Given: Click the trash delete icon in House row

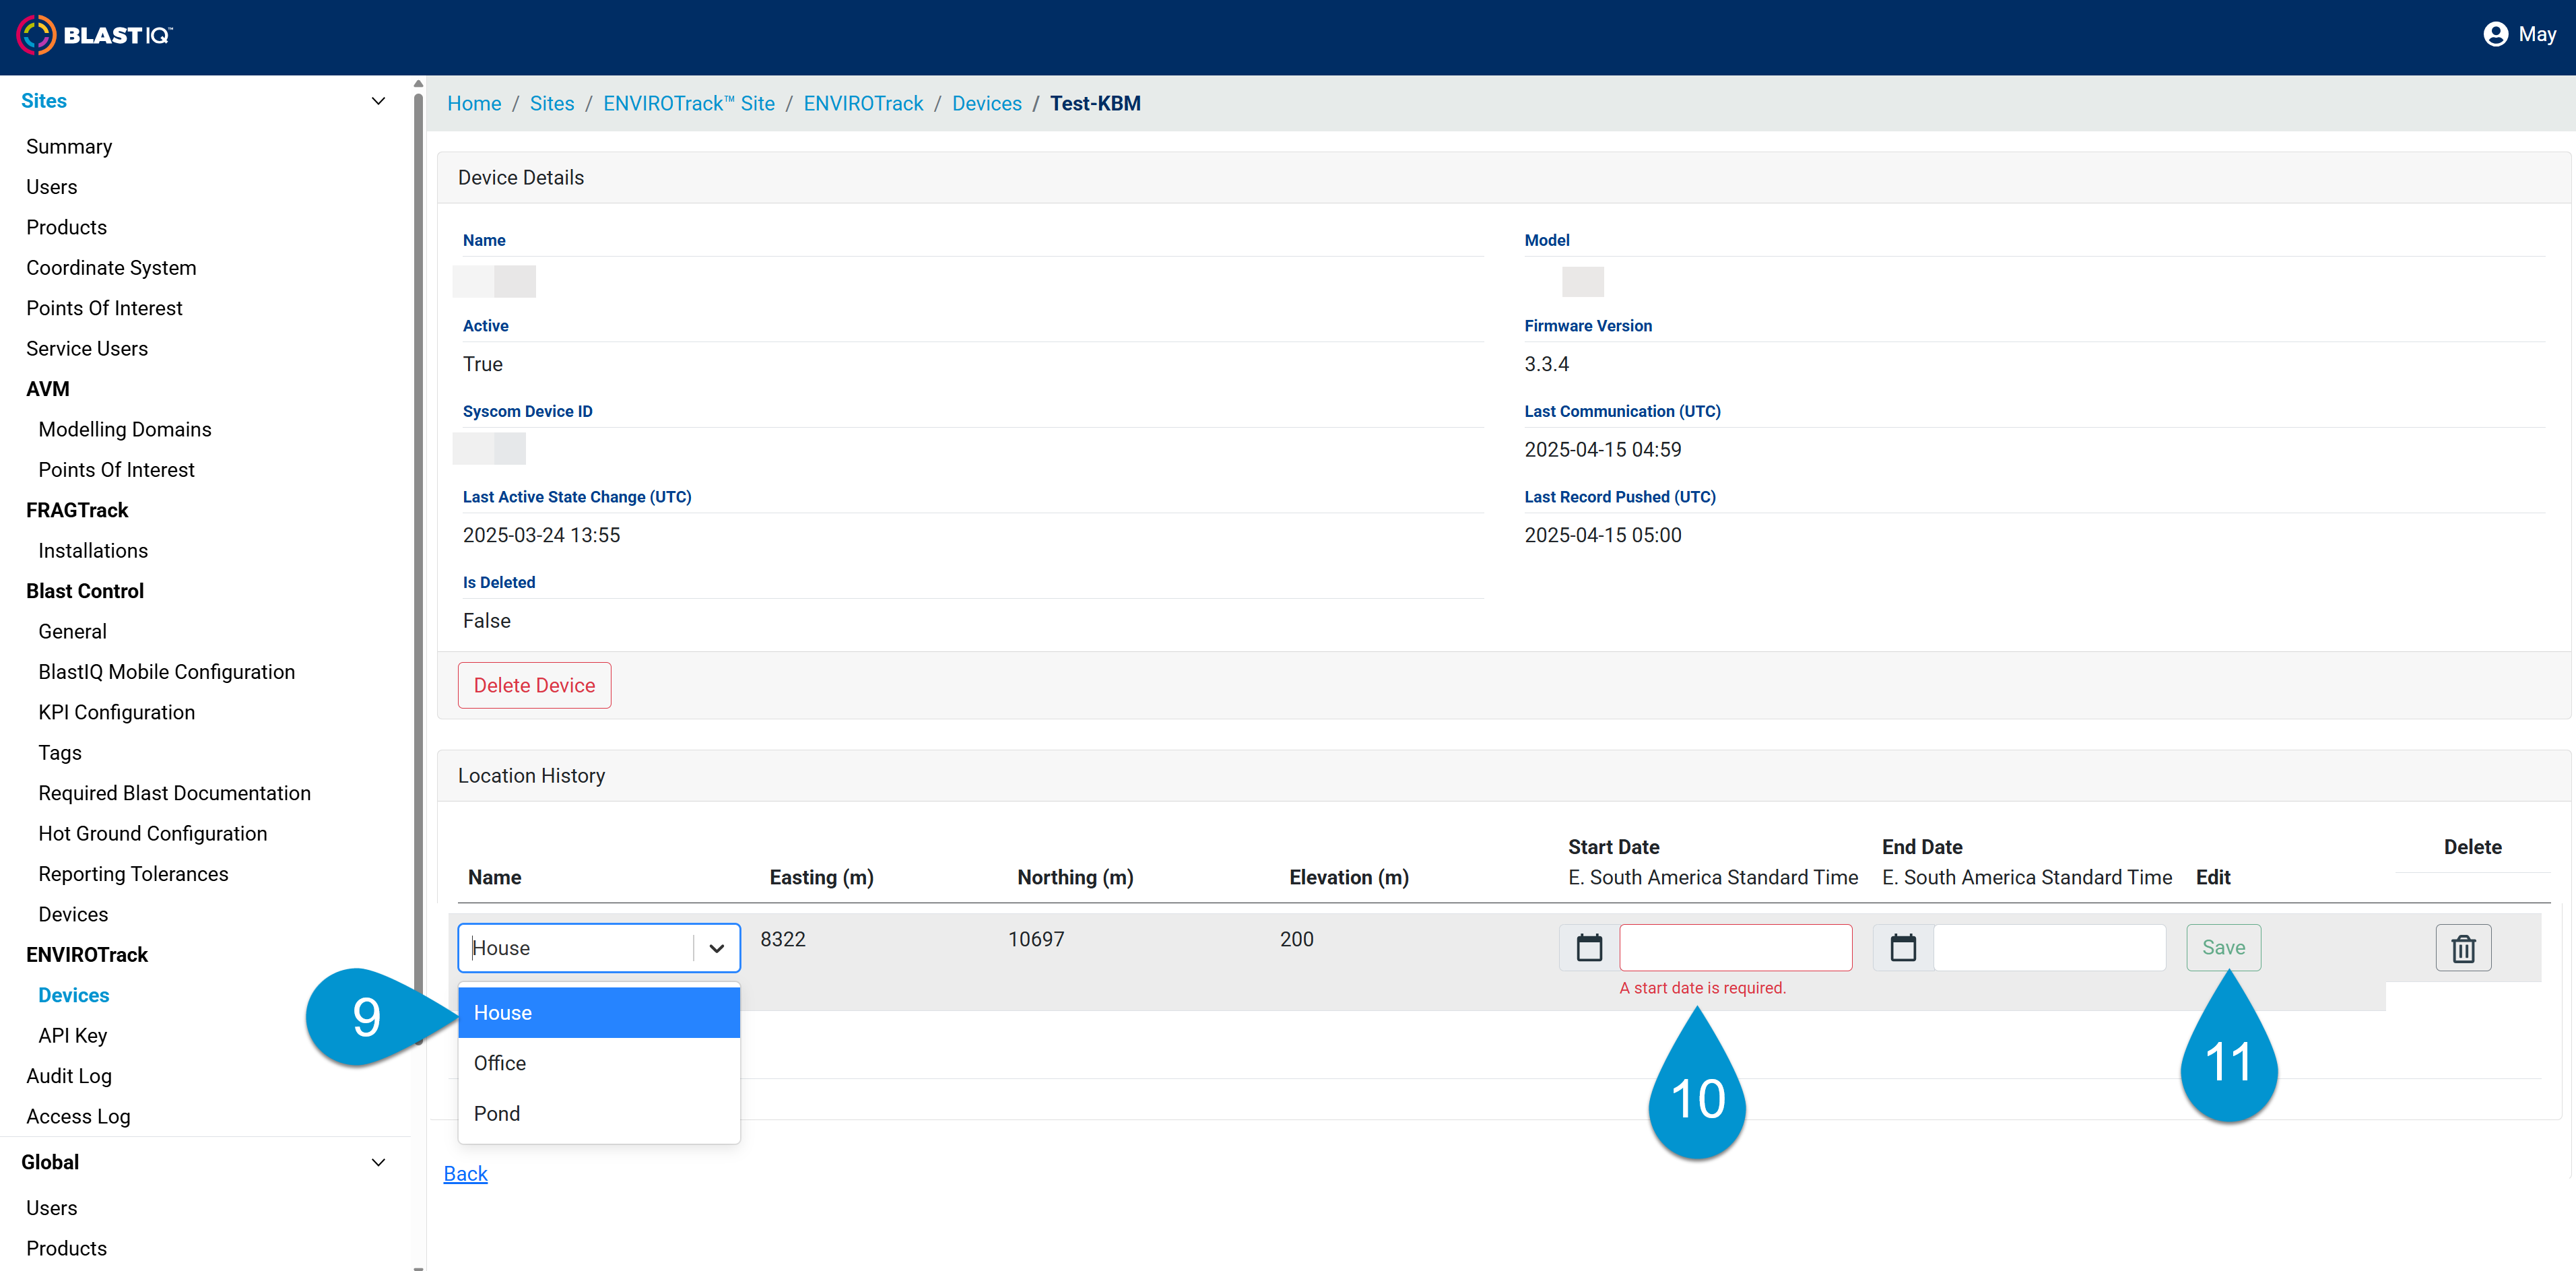Looking at the screenshot, I should point(2463,948).
